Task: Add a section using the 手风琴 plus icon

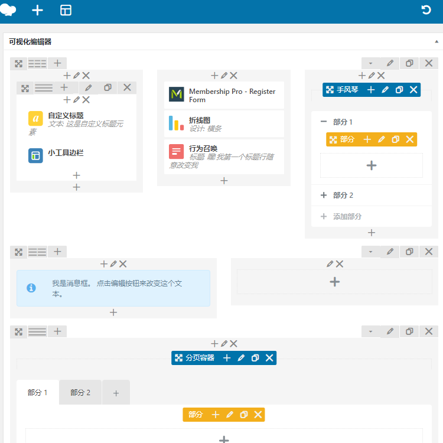Action: 371,90
